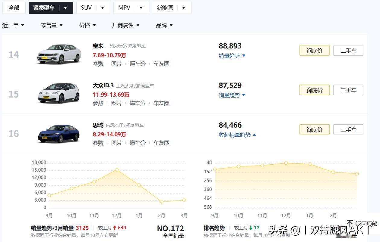
Task: Open 车友圈 for 宝来
Action: [161, 64]
